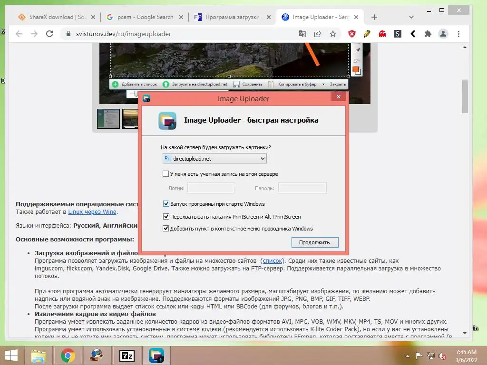Open the 'список' link of supported sites
Viewport: 487px width, 365px height.
273,261
